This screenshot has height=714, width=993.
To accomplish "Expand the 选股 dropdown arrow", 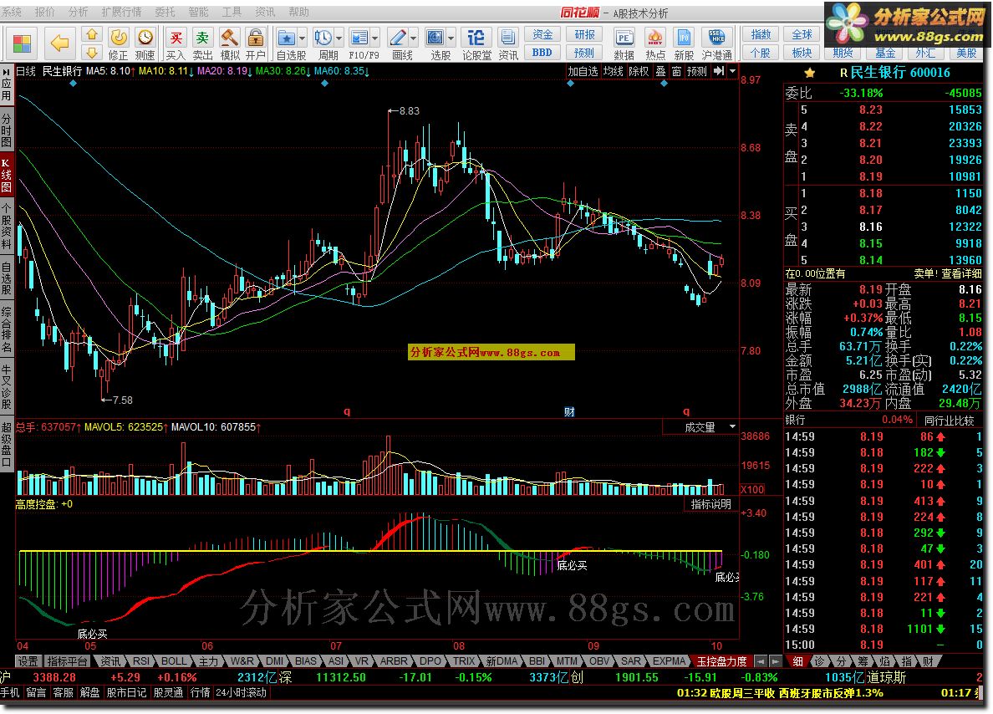I will click(x=451, y=38).
